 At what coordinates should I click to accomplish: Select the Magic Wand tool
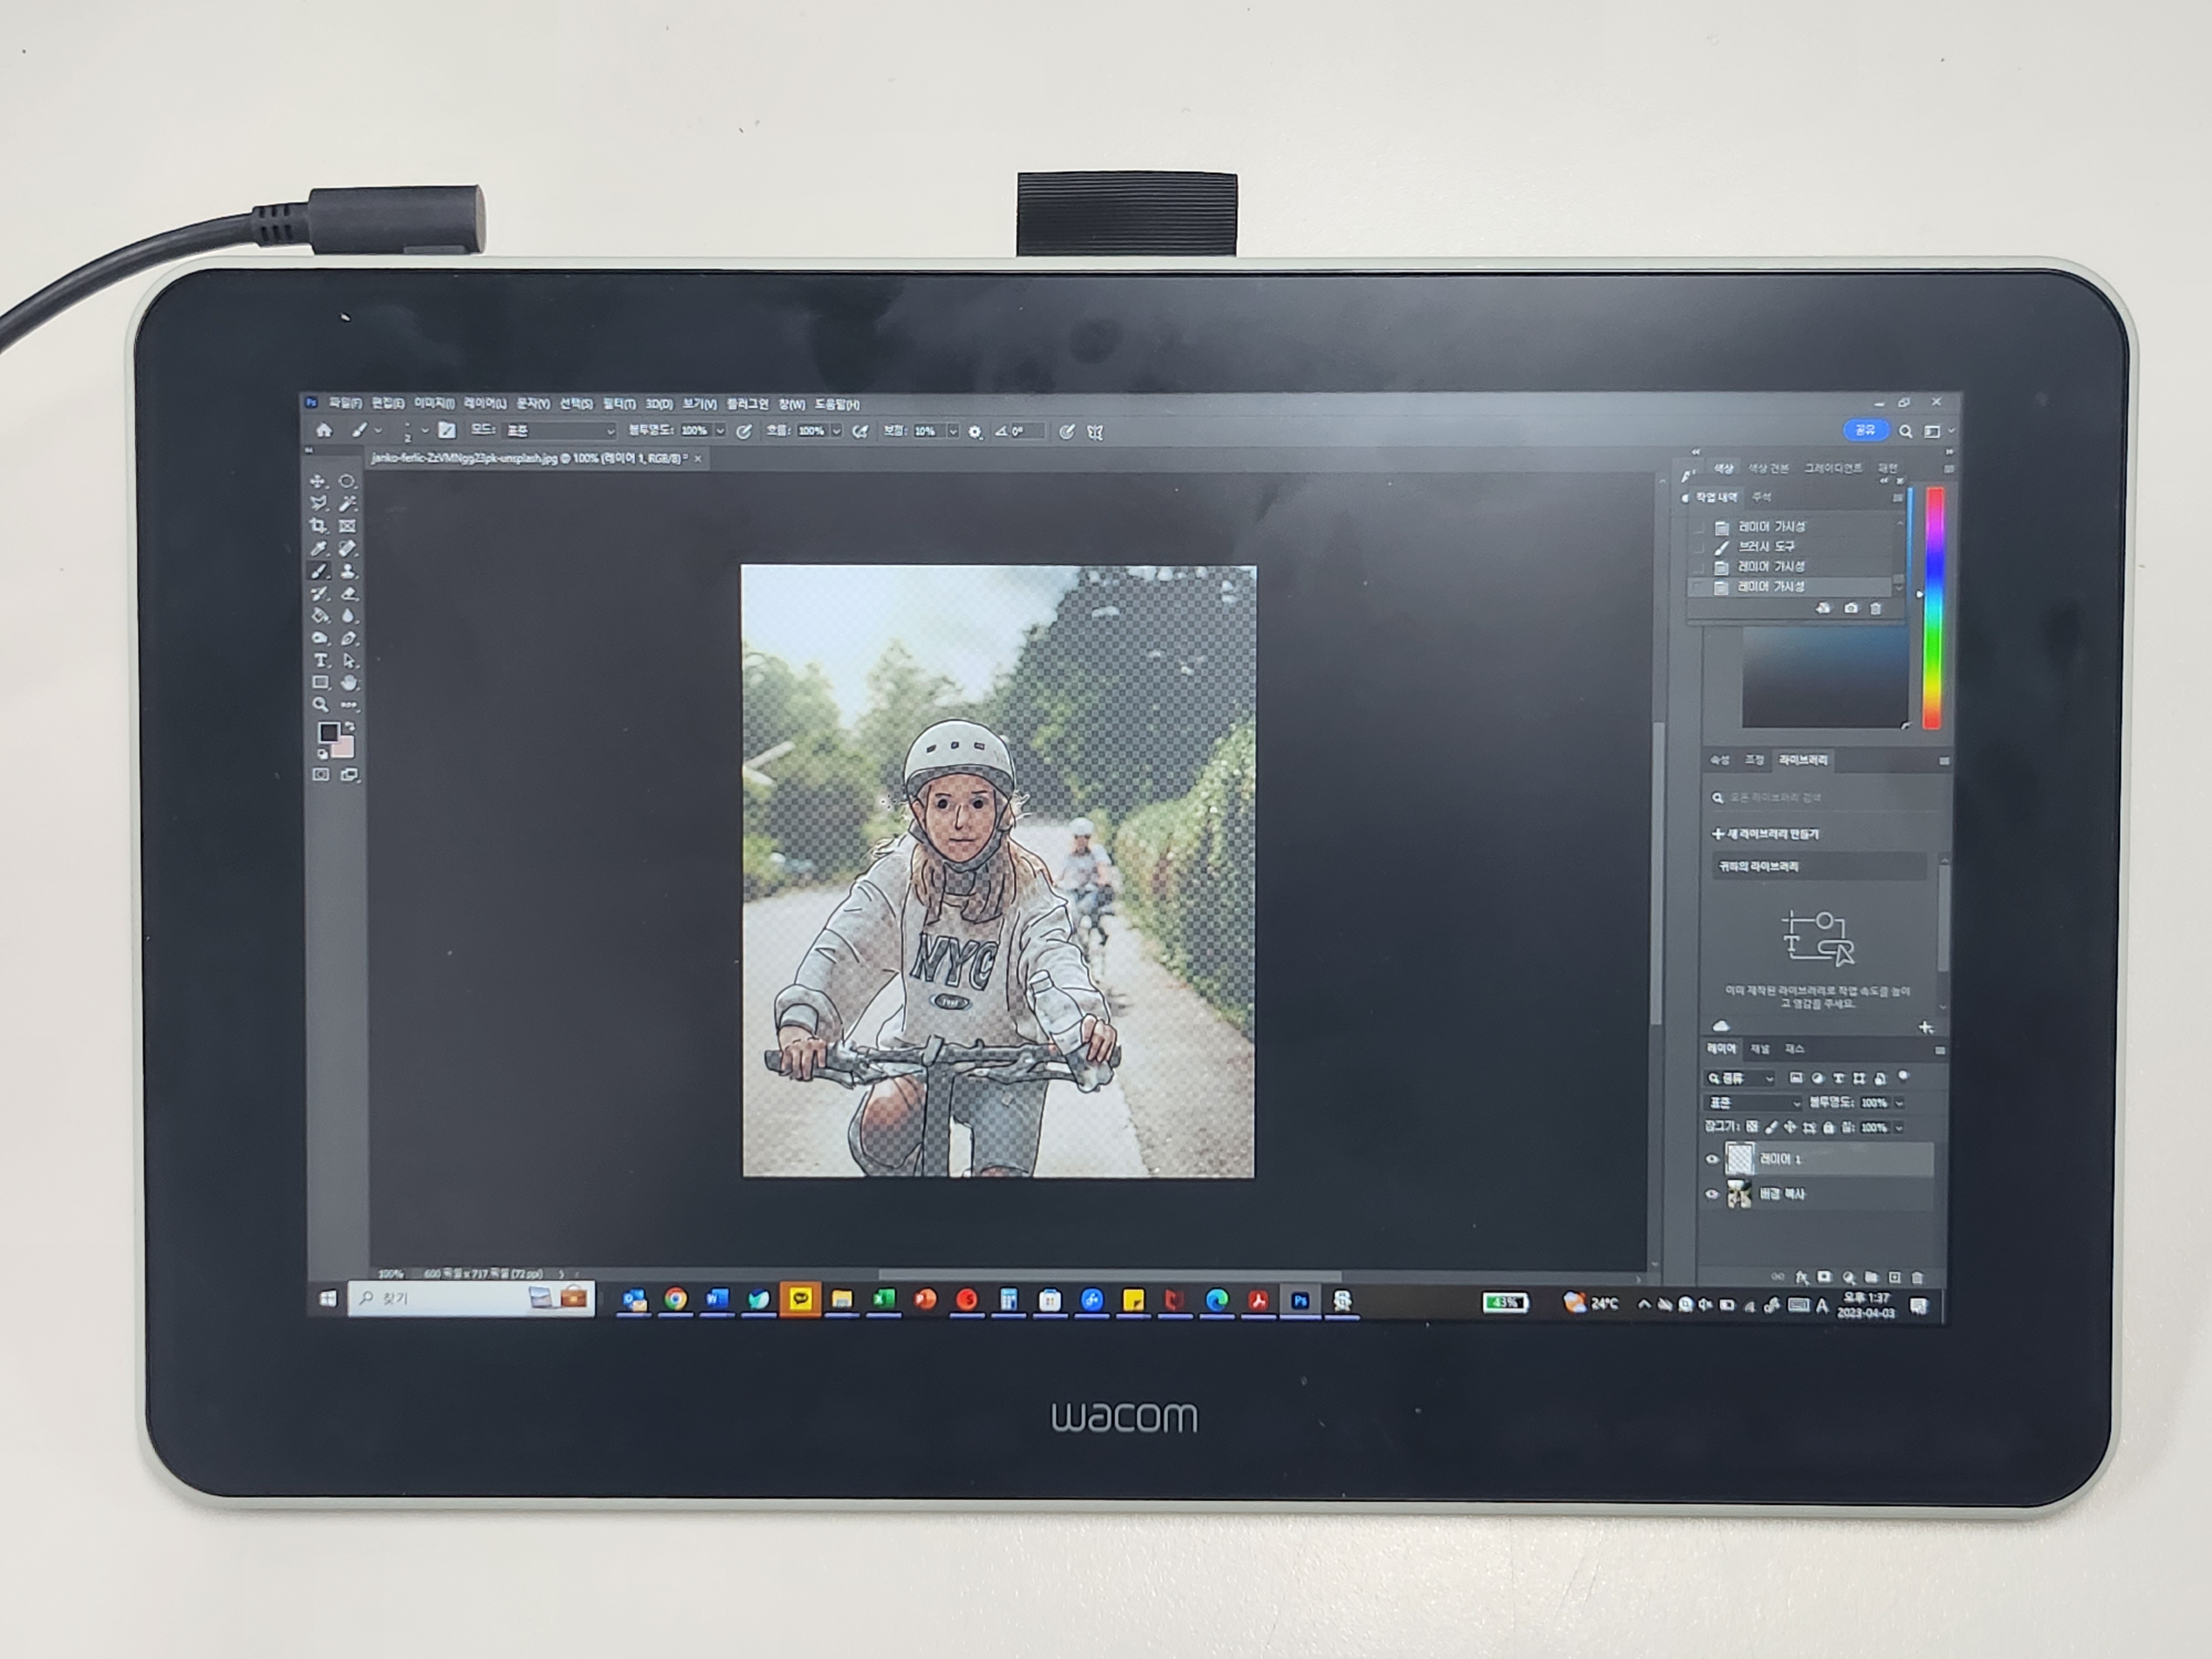[348, 503]
